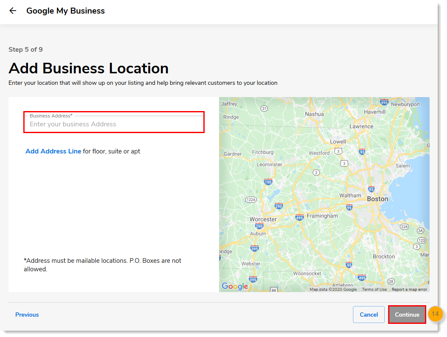Click Newburyport label on the map

(x=405, y=104)
